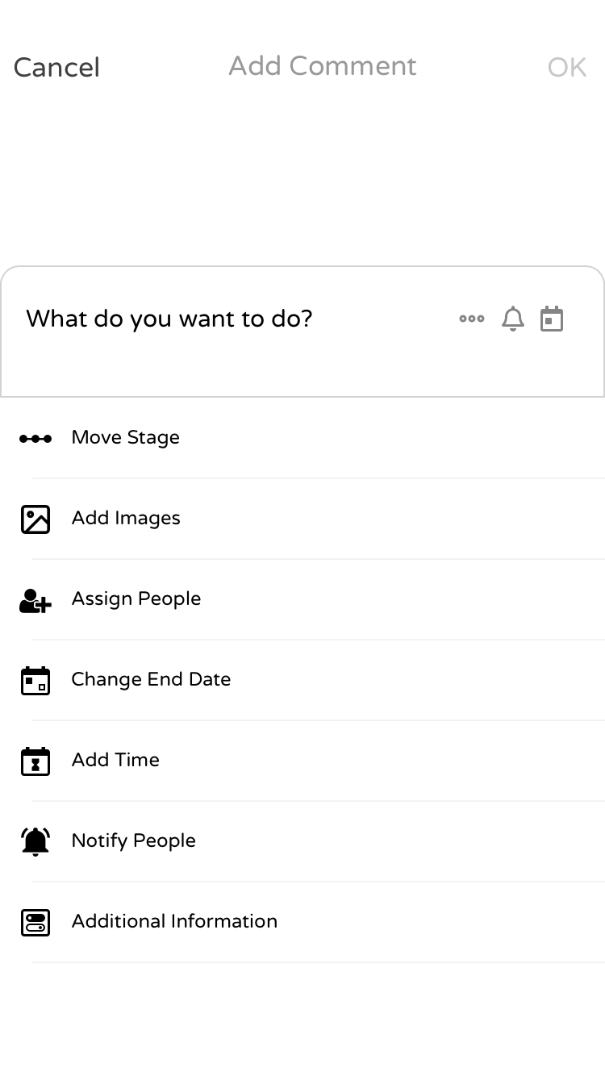This screenshot has height=1076, width=605.
Task: Open the Assign People option
Action: tap(302, 599)
